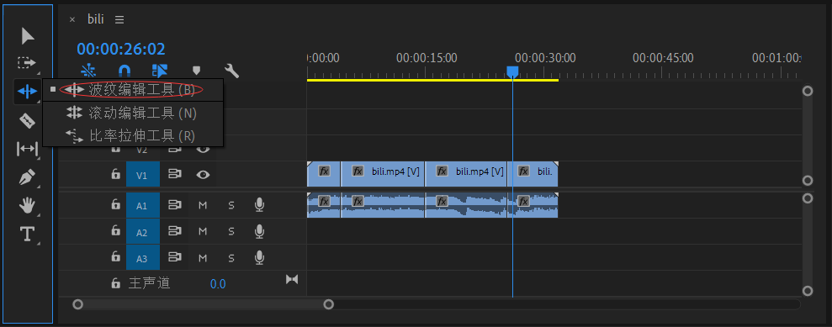
Task: Solo track A1 with S button
Action: pos(231,205)
